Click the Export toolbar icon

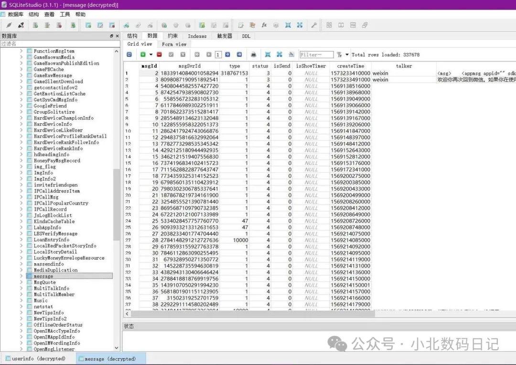pyautogui.click(x=300, y=25)
